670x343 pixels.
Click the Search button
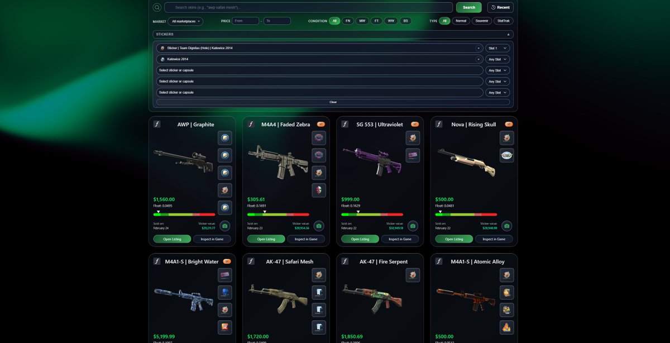point(469,7)
